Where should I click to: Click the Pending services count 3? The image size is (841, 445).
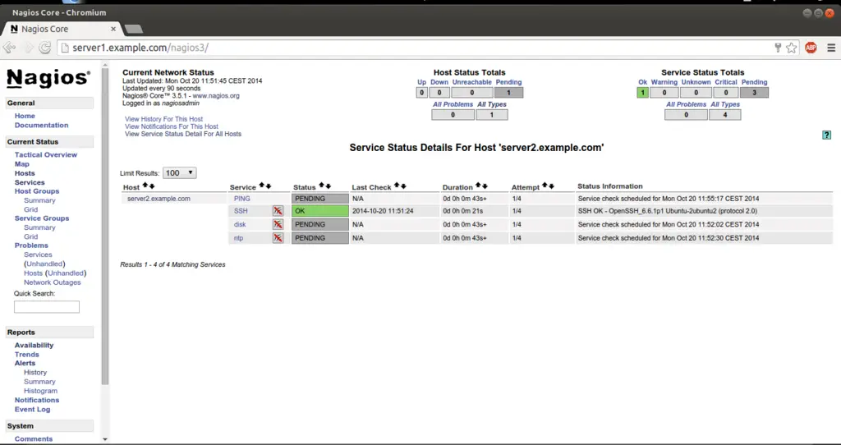[754, 92]
